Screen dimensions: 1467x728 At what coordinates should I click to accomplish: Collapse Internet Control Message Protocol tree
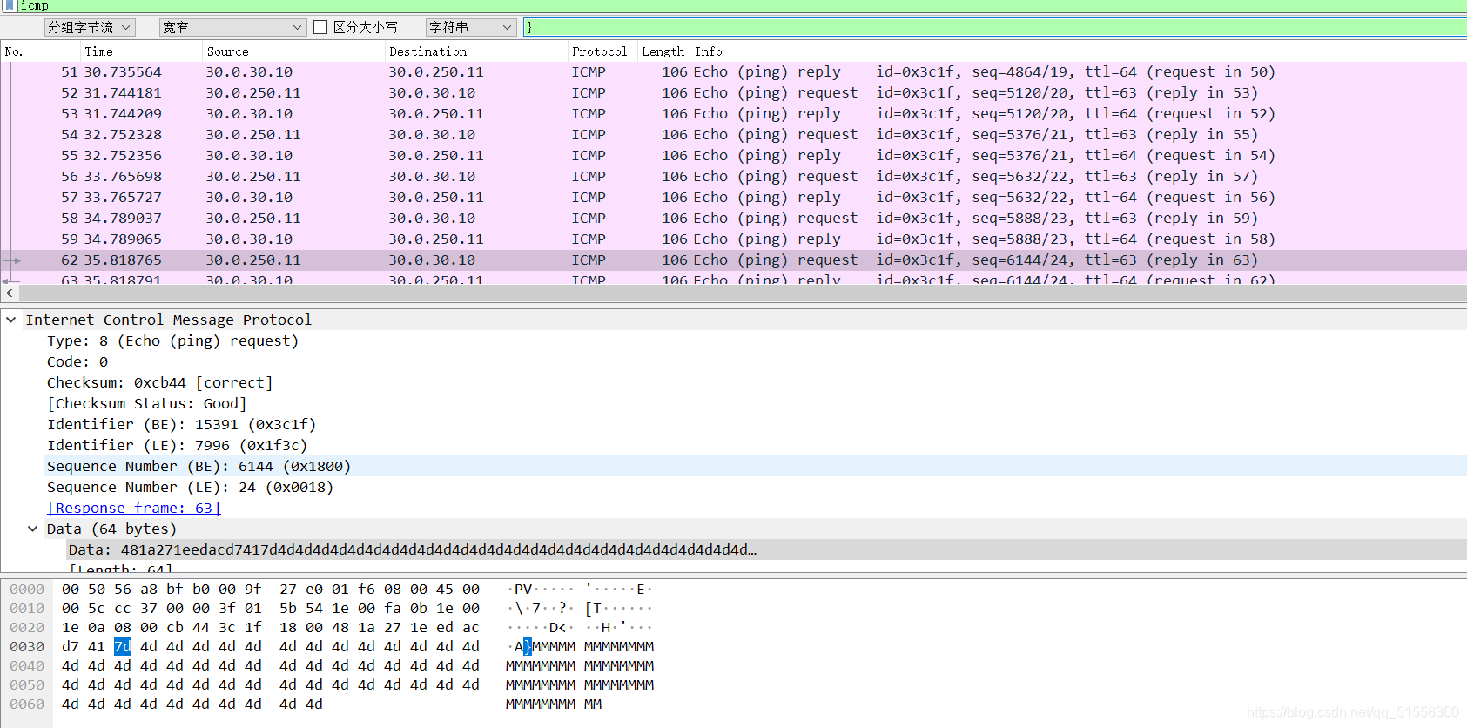click(x=10, y=320)
